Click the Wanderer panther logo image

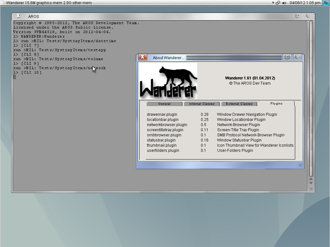168,81
